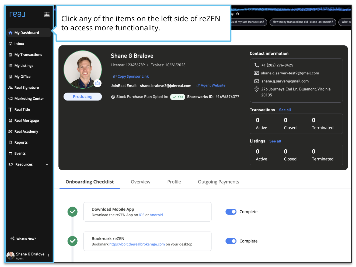Click the Resources folder icon
The width and height of the screenshot is (356, 267).
[x=11, y=164]
